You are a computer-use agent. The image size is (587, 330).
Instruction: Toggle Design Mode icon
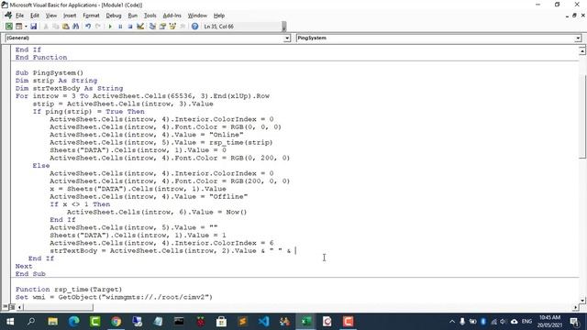pos(140,27)
